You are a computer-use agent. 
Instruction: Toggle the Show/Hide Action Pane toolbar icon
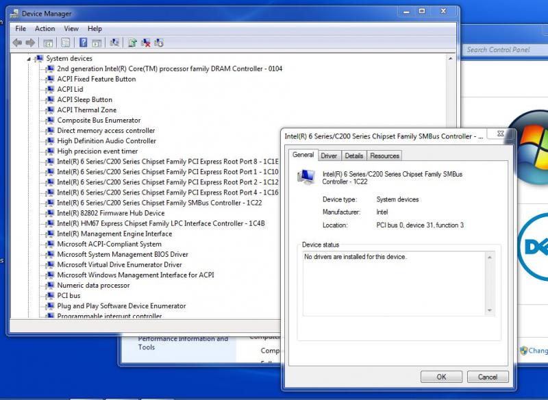point(97,43)
